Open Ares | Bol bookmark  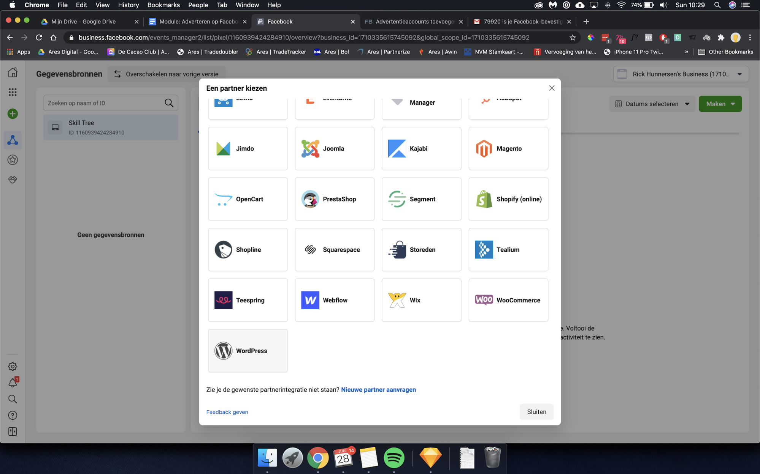(x=331, y=52)
